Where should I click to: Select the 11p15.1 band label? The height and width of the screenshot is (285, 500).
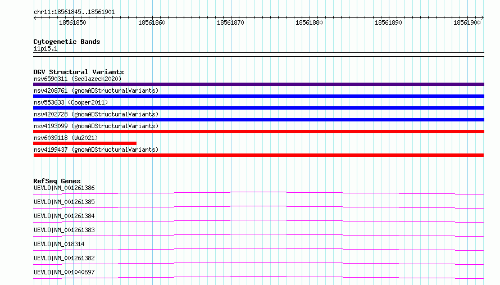click(46, 48)
